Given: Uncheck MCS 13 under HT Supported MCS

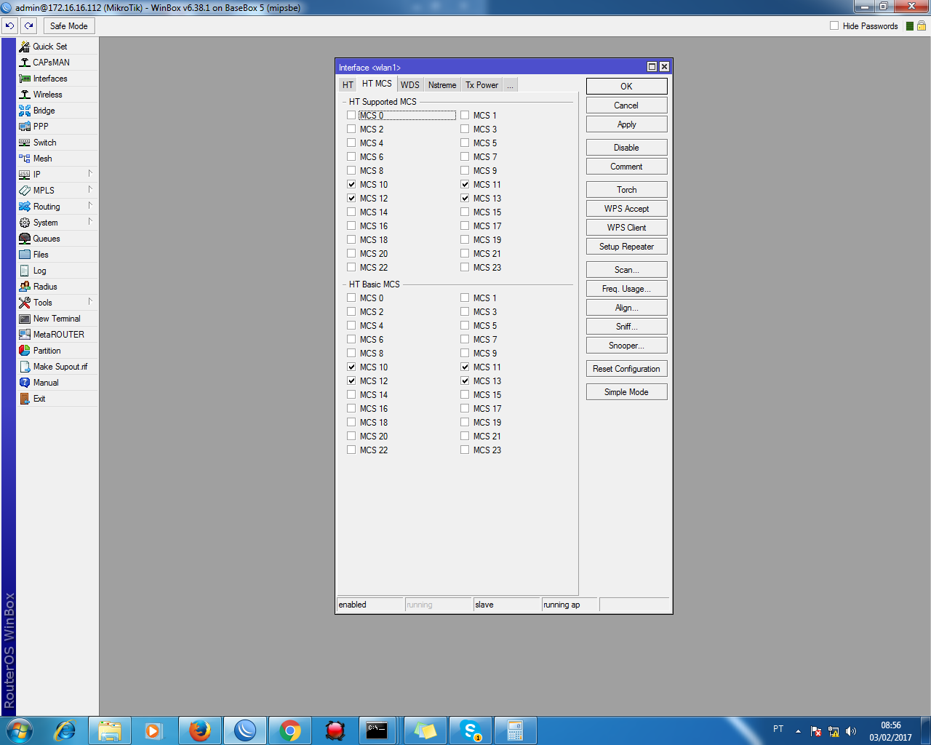Looking at the screenshot, I should 465,199.
